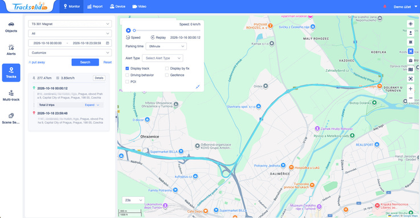Click the Replay icon in playback panel
The height and width of the screenshot is (218, 420).
[x=153, y=38]
